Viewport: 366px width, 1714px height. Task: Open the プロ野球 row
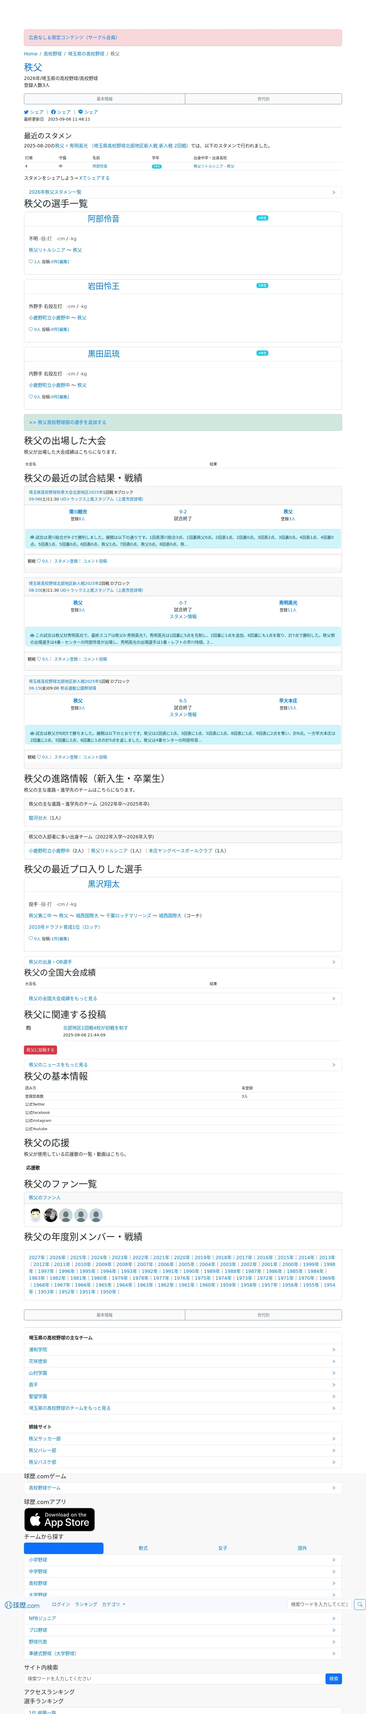(183, 1630)
